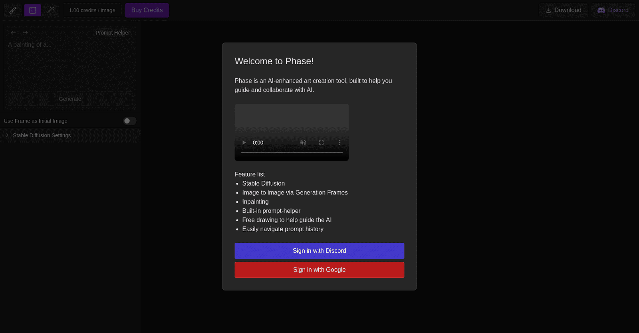The image size is (639, 333).
Task: Open video more options menu
Action: pos(339,143)
